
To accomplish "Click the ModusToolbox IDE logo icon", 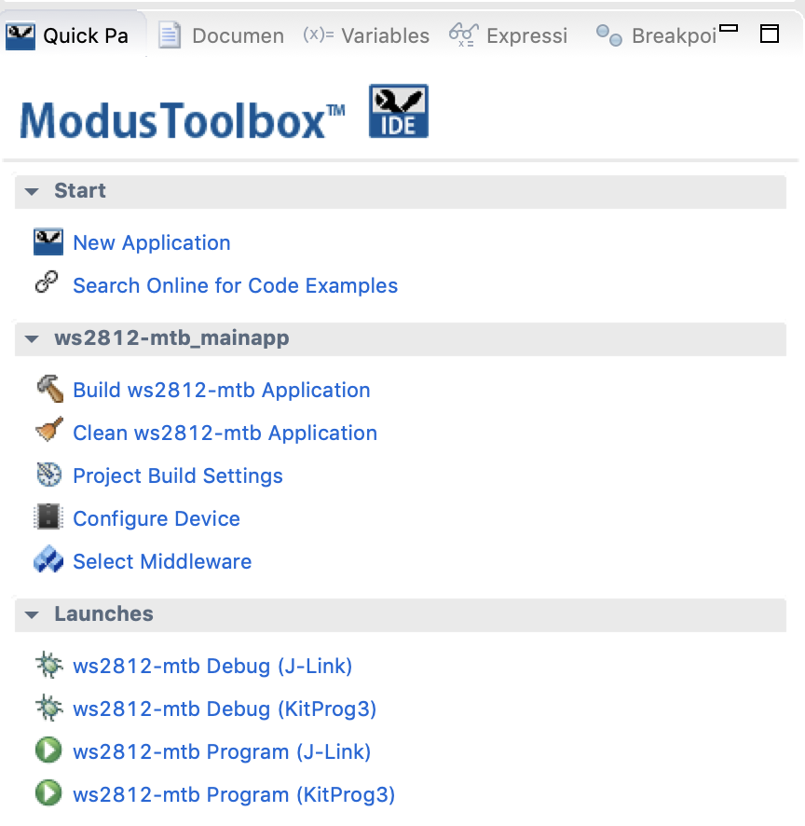I will tap(399, 111).
